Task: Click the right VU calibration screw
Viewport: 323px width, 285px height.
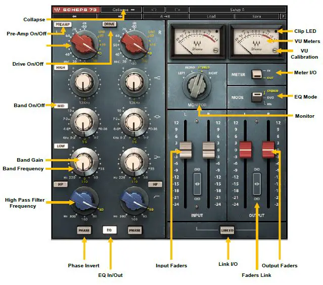Action: (x=275, y=50)
